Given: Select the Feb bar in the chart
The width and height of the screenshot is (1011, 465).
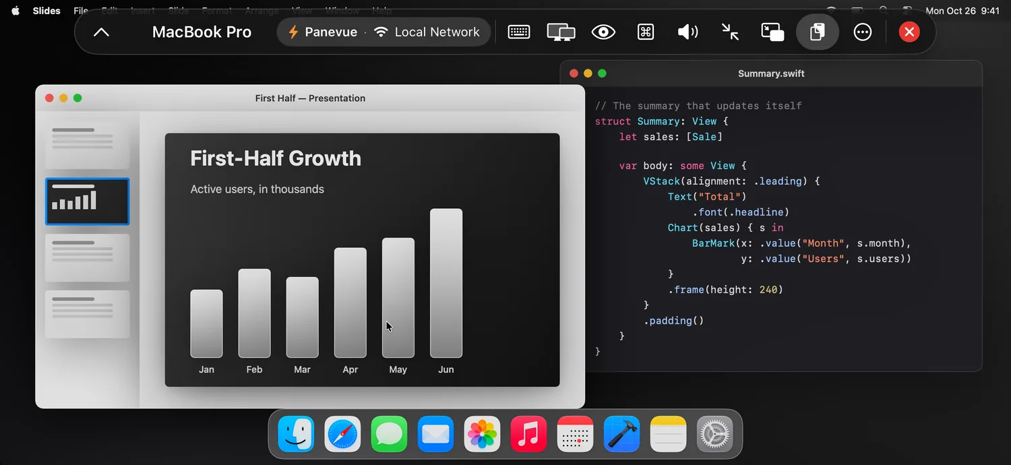Looking at the screenshot, I should 254,313.
